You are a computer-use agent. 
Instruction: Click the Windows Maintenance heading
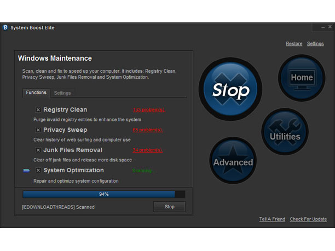click(55, 59)
